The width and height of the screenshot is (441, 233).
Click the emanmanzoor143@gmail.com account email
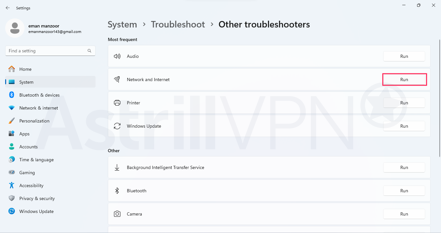coord(55,32)
